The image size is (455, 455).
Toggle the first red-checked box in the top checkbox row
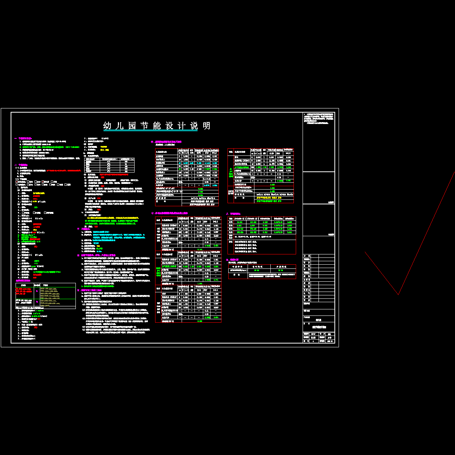(17, 182)
